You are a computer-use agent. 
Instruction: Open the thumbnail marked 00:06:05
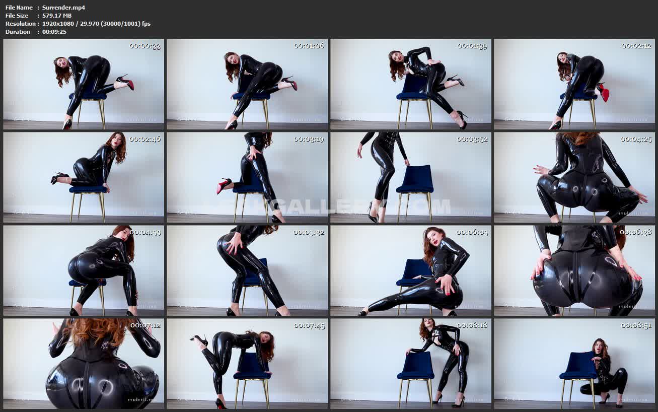coord(411,270)
